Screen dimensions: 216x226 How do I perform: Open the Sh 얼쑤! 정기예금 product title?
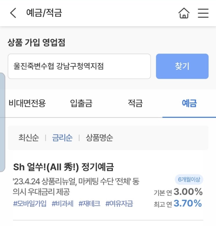click(x=63, y=167)
